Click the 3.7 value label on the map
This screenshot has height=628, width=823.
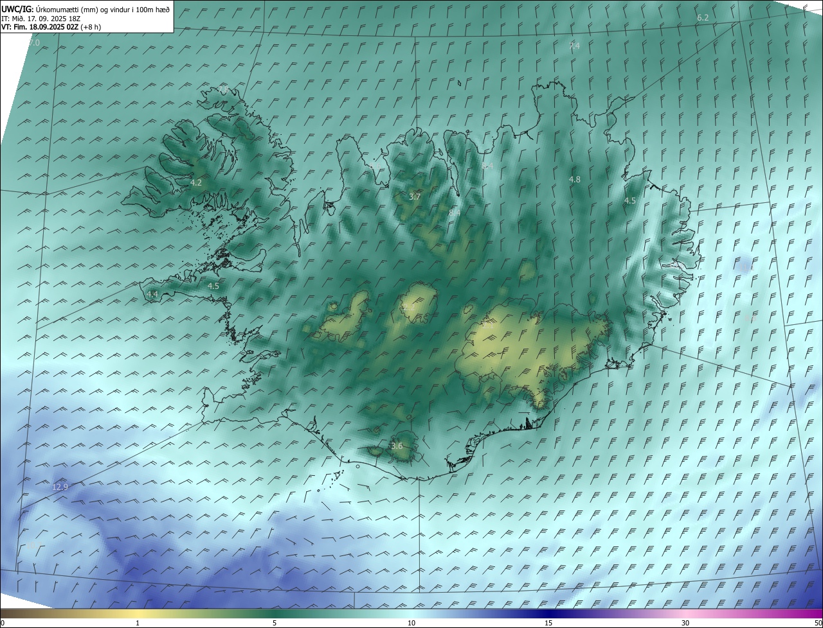pos(415,197)
